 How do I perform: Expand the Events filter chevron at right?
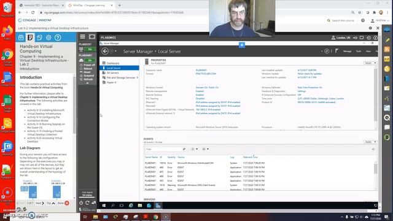point(373,149)
